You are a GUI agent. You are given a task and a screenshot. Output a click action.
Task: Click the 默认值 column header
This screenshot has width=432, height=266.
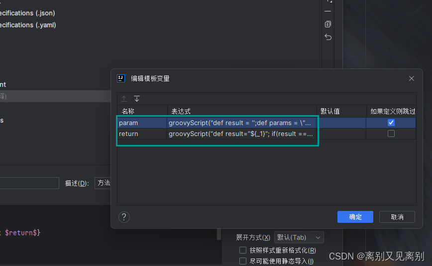pyautogui.click(x=341, y=111)
